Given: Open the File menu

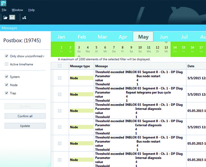Looking at the screenshot, I should point(4,10).
